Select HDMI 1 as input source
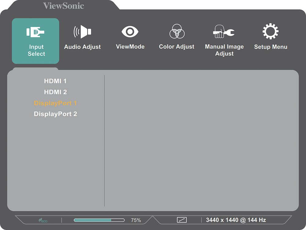Viewport: 306px width, 230px height. pos(55,81)
